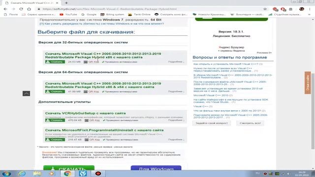
Task: Switch to Chrome in the taskbar
Action: 67,174
